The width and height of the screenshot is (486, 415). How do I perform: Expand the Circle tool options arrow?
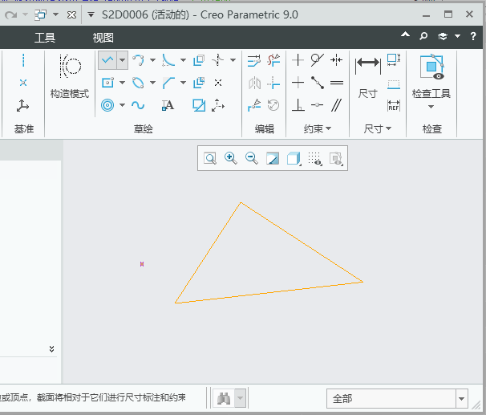click(123, 105)
